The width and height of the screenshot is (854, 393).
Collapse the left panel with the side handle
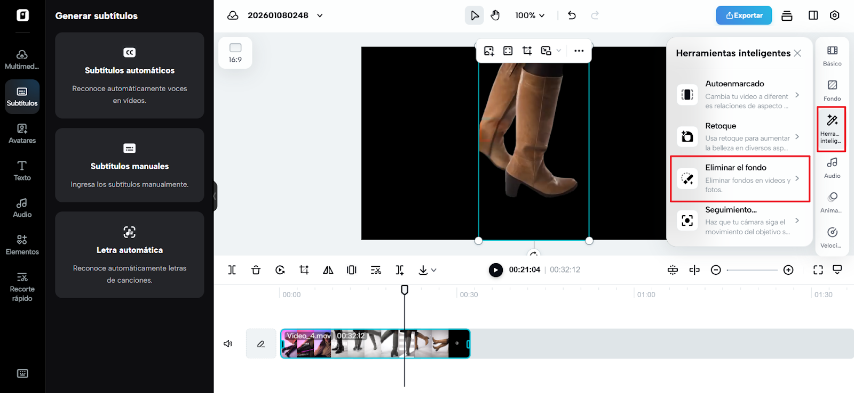[215, 196]
